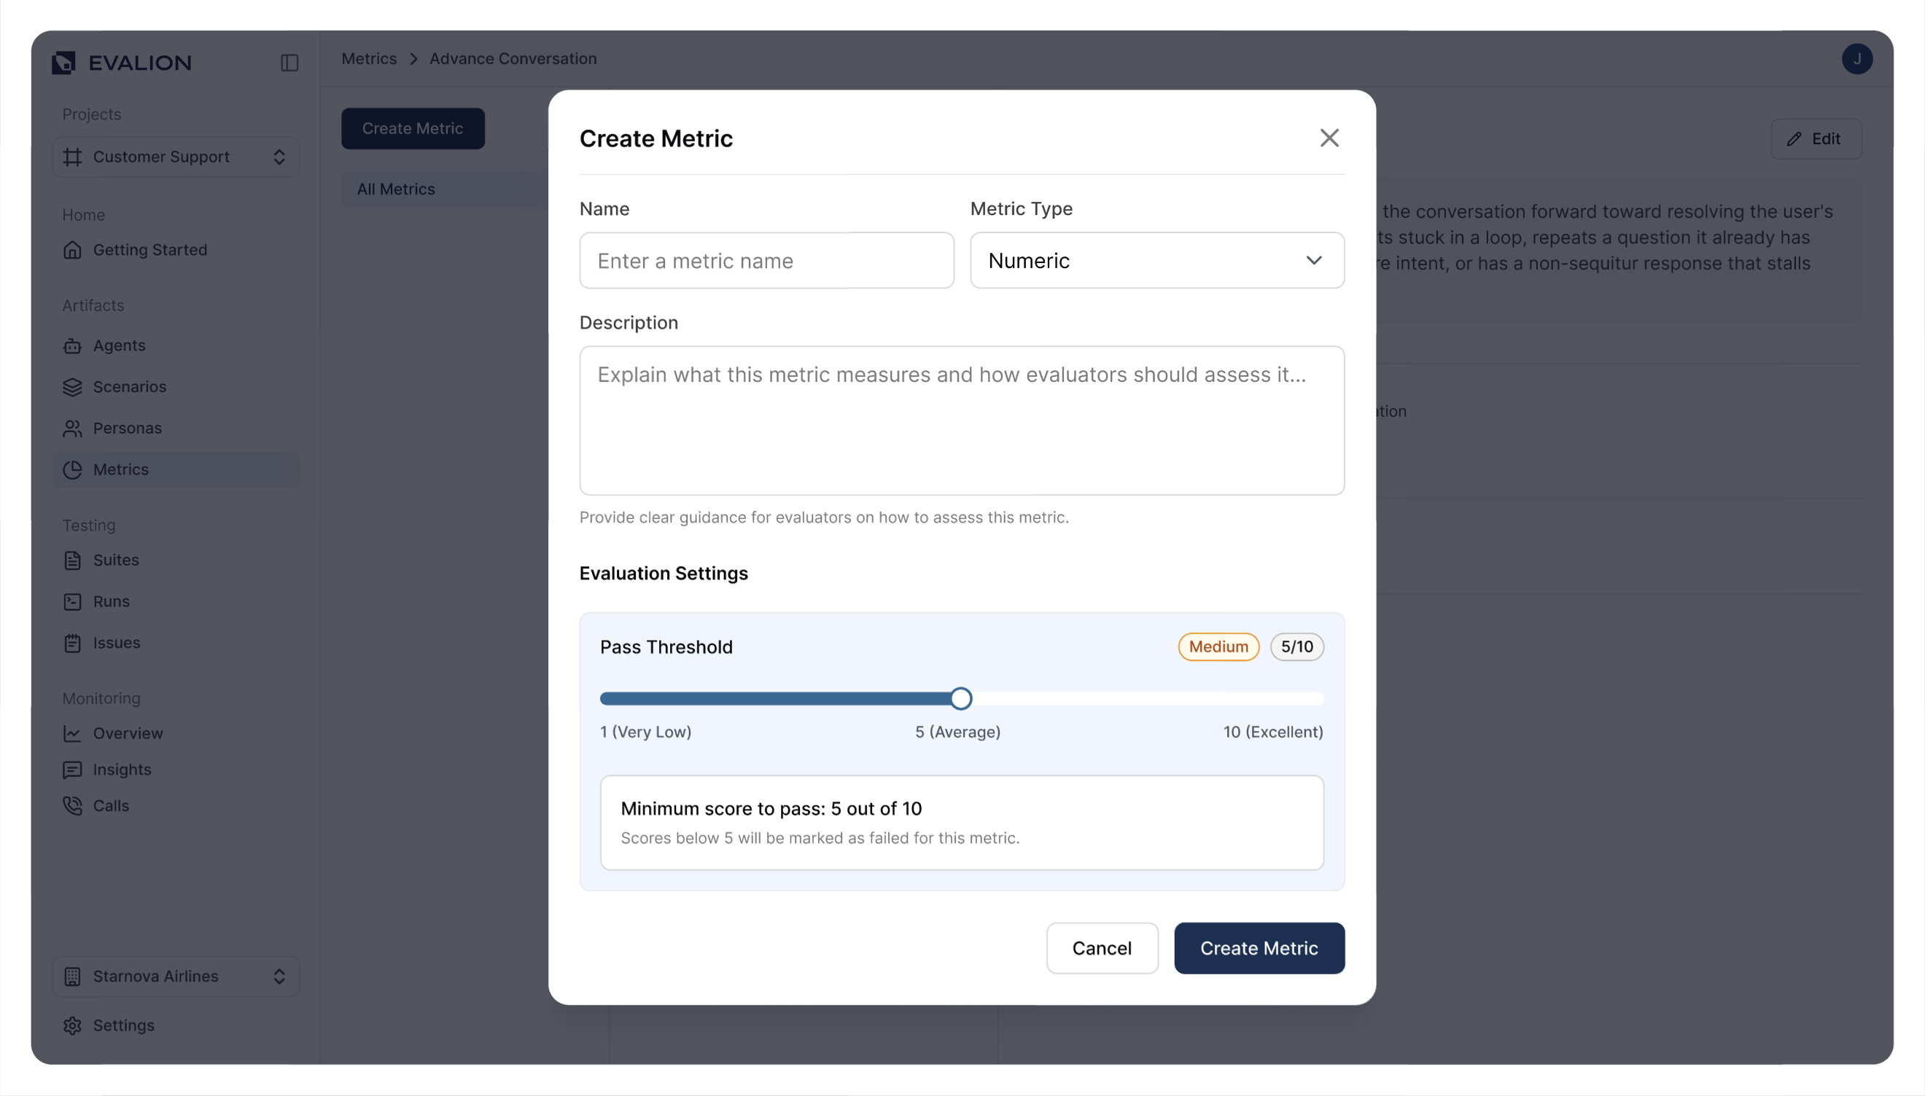Open the Overview monitoring chart icon
The image size is (1925, 1096).
(72, 733)
